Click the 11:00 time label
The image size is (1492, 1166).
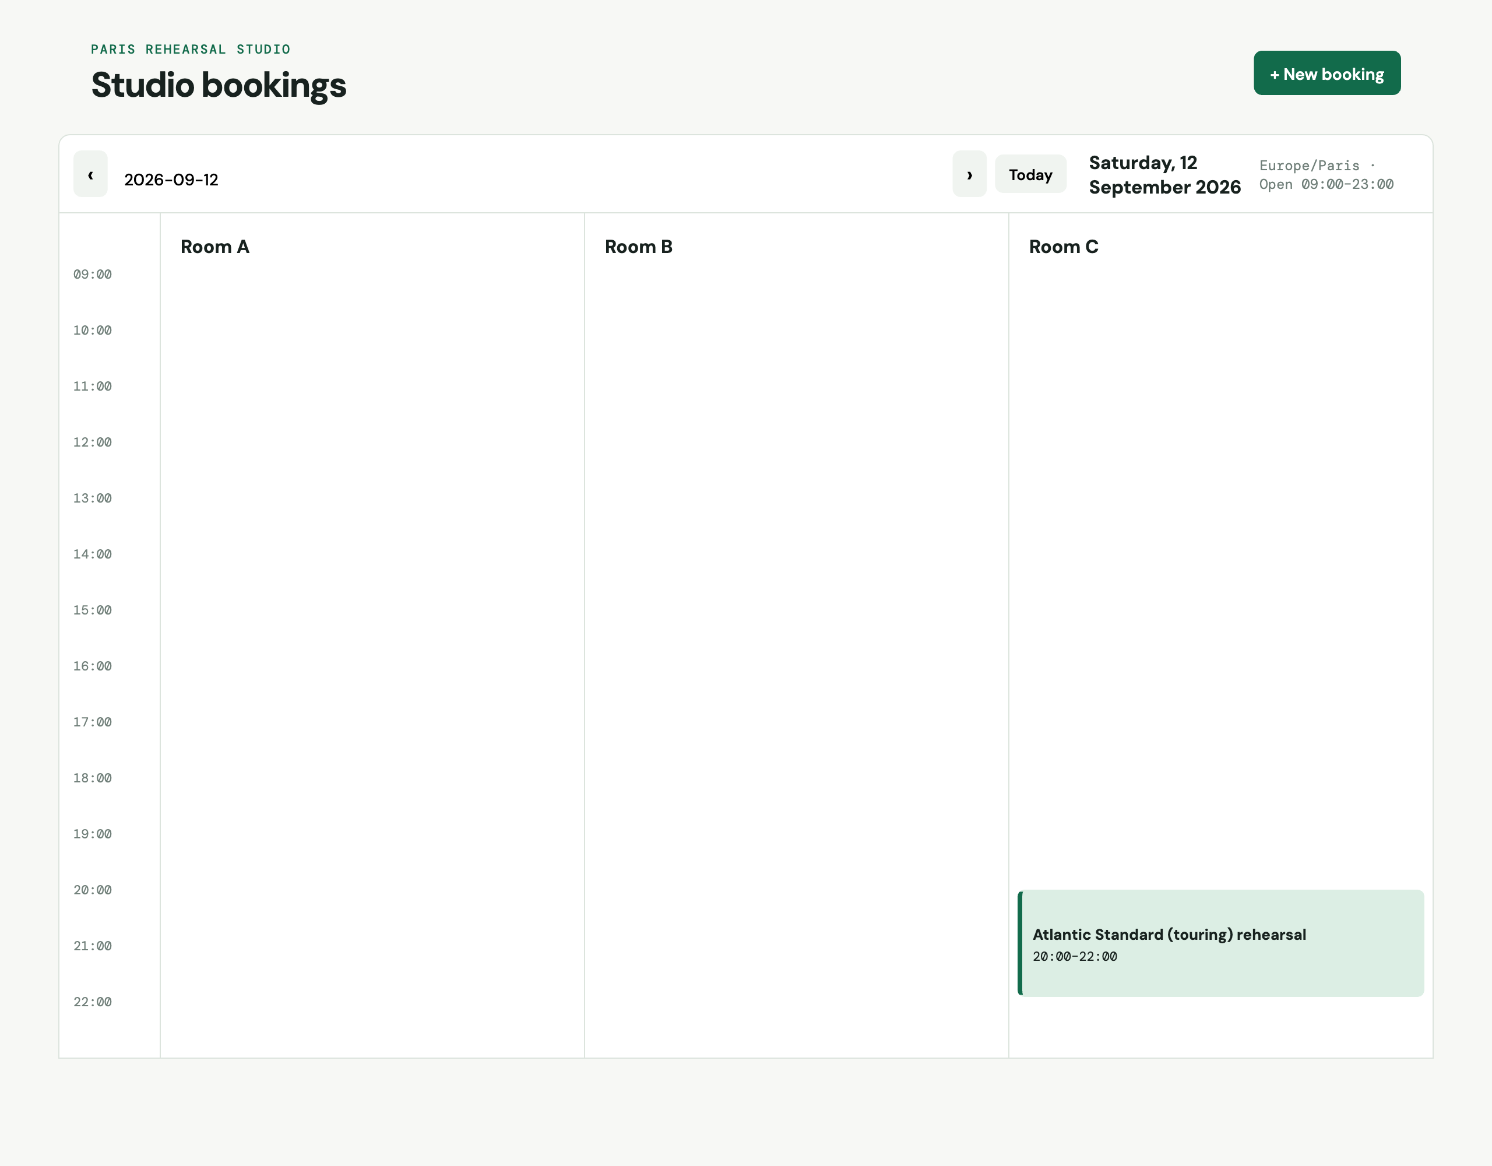92,386
